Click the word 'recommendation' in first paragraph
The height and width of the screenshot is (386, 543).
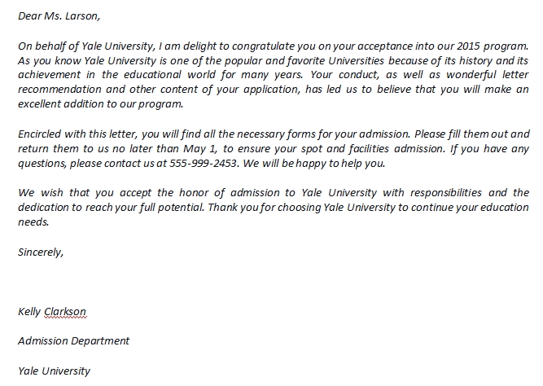click(59, 90)
